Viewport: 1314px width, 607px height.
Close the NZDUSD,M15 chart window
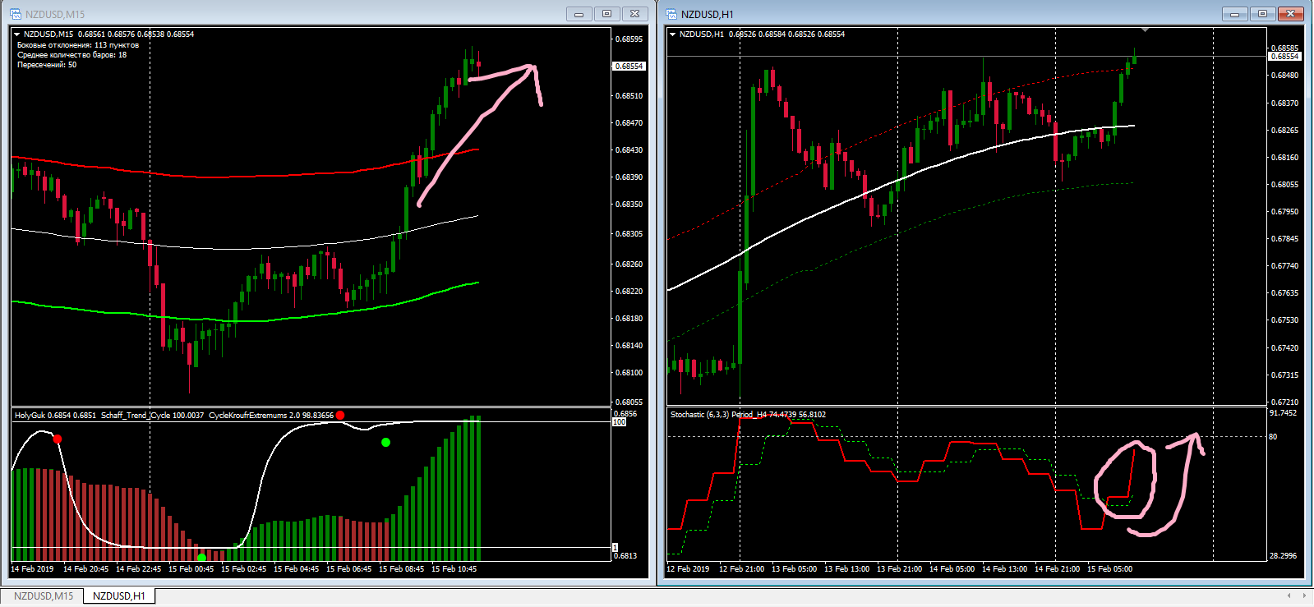(x=635, y=14)
